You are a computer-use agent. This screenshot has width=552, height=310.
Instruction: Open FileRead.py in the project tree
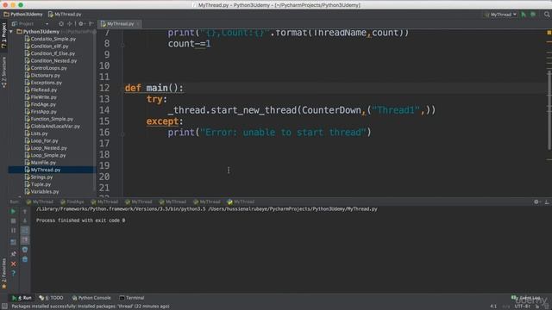(41, 90)
